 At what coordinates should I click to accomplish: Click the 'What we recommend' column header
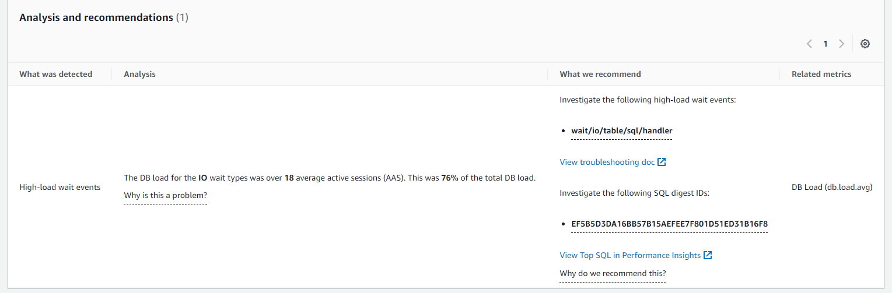[600, 74]
